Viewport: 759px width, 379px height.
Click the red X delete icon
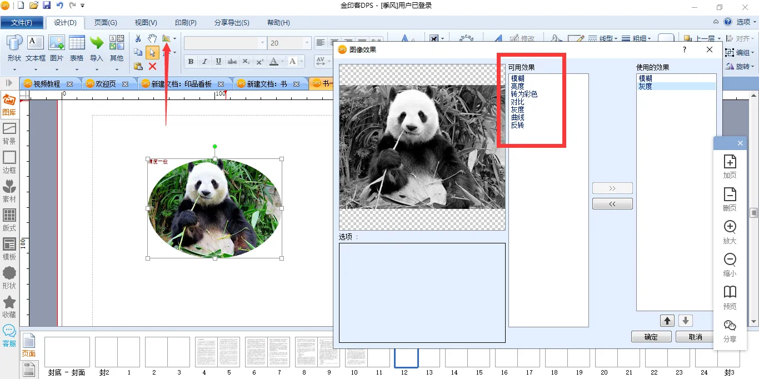[x=152, y=66]
